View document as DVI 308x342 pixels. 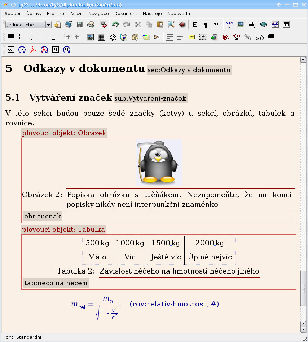11,50
